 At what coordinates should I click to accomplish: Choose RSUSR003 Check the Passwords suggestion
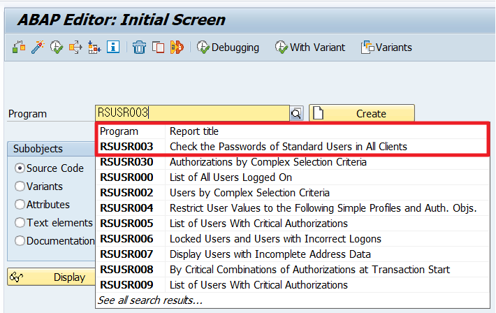[x=292, y=147]
